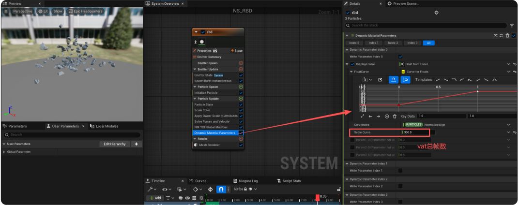Toggle timeline snapping magnet icon
This screenshot has width=519, height=205.
(221, 189)
